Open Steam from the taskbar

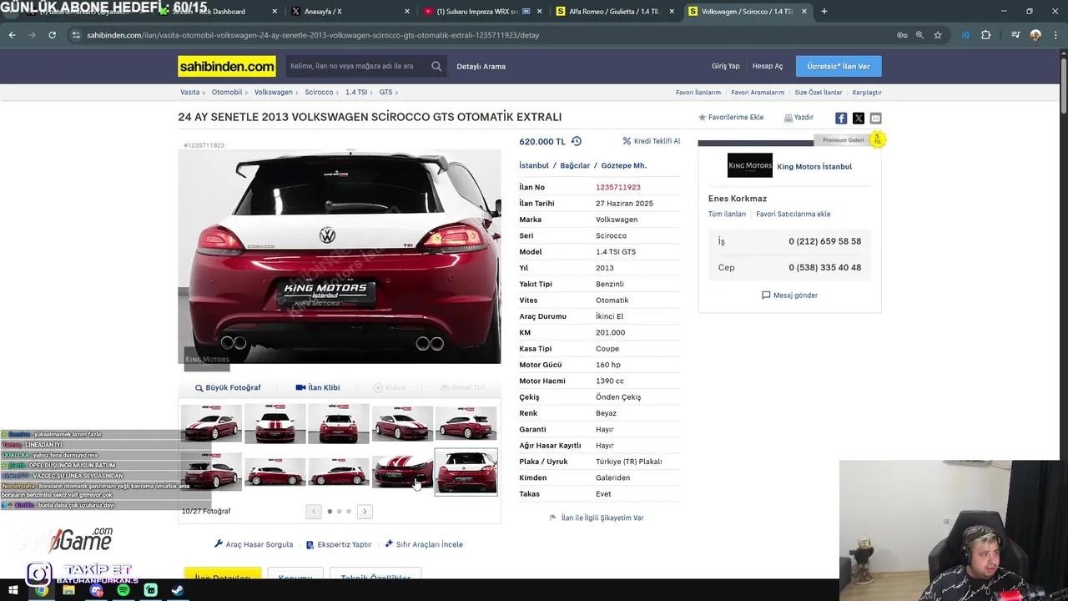178,590
